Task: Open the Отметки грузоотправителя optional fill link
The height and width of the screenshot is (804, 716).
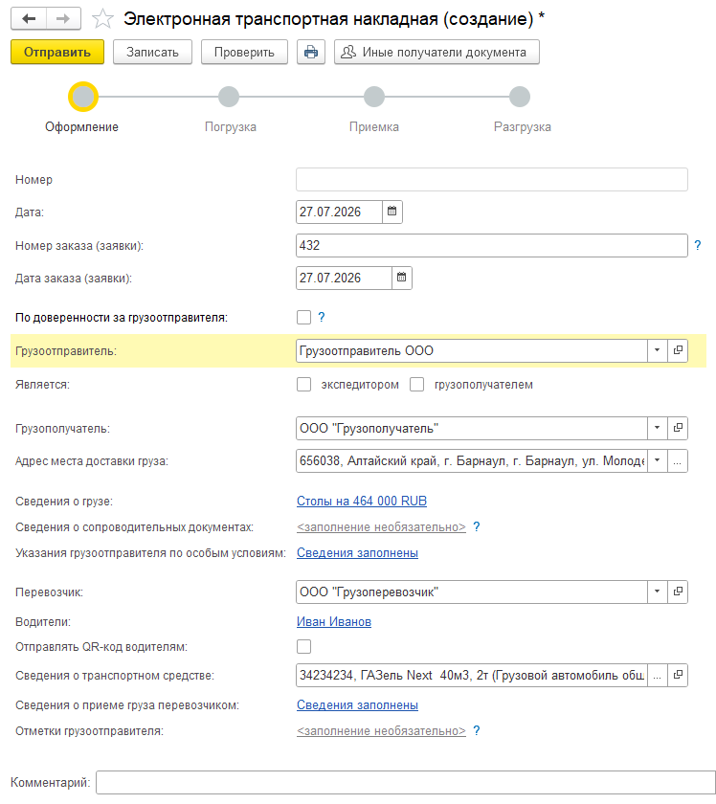Action: [x=381, y=731]
